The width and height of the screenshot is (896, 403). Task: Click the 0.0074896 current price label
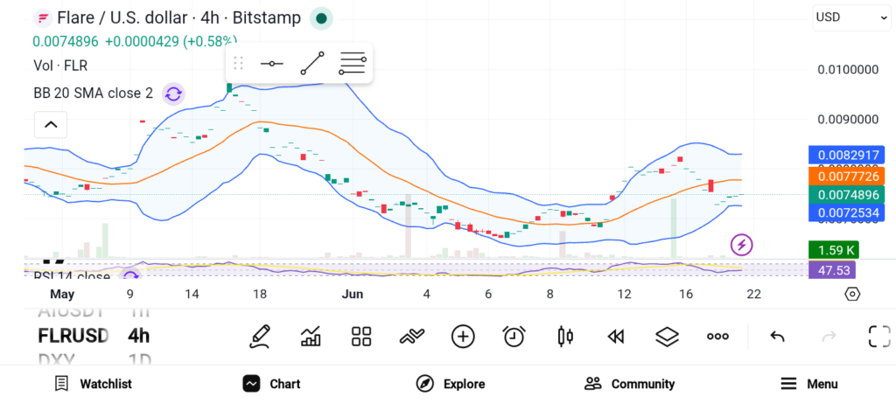pyautogui.click(x=847, y=195)
